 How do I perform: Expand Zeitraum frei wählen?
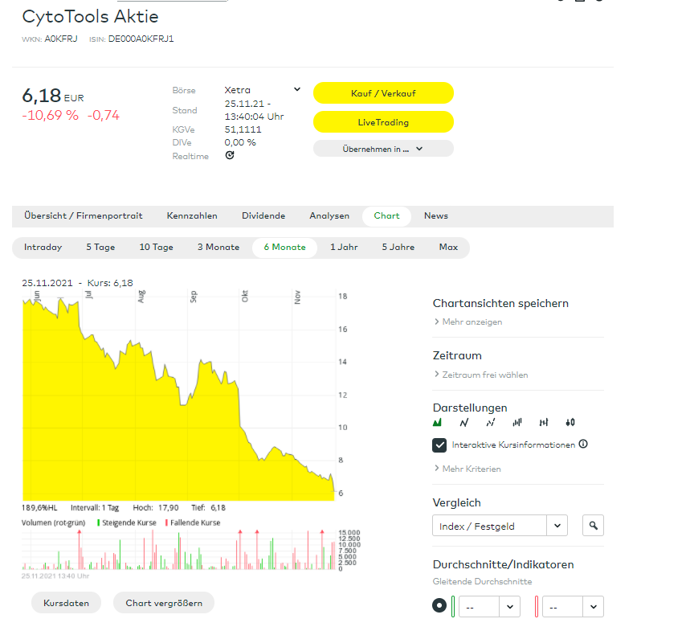(x=481, y=375)
